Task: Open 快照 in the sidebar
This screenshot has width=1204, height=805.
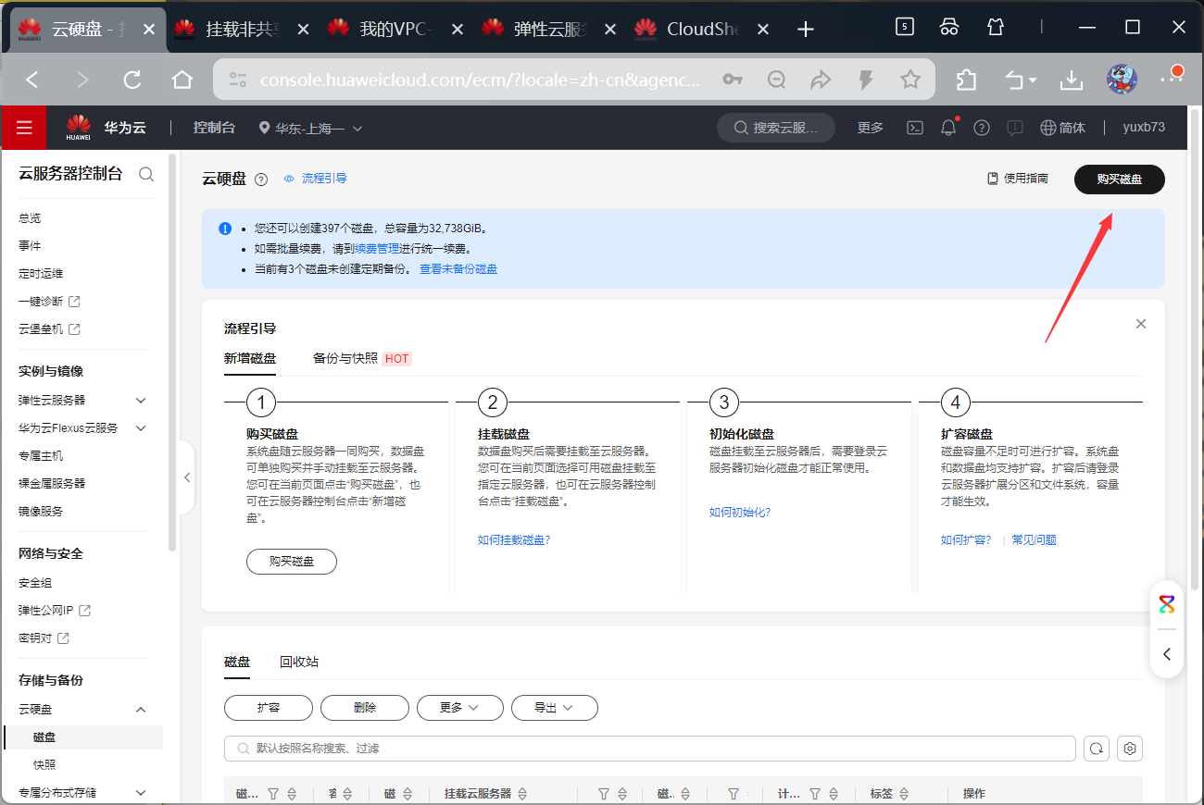Action: tap(45, 765)
